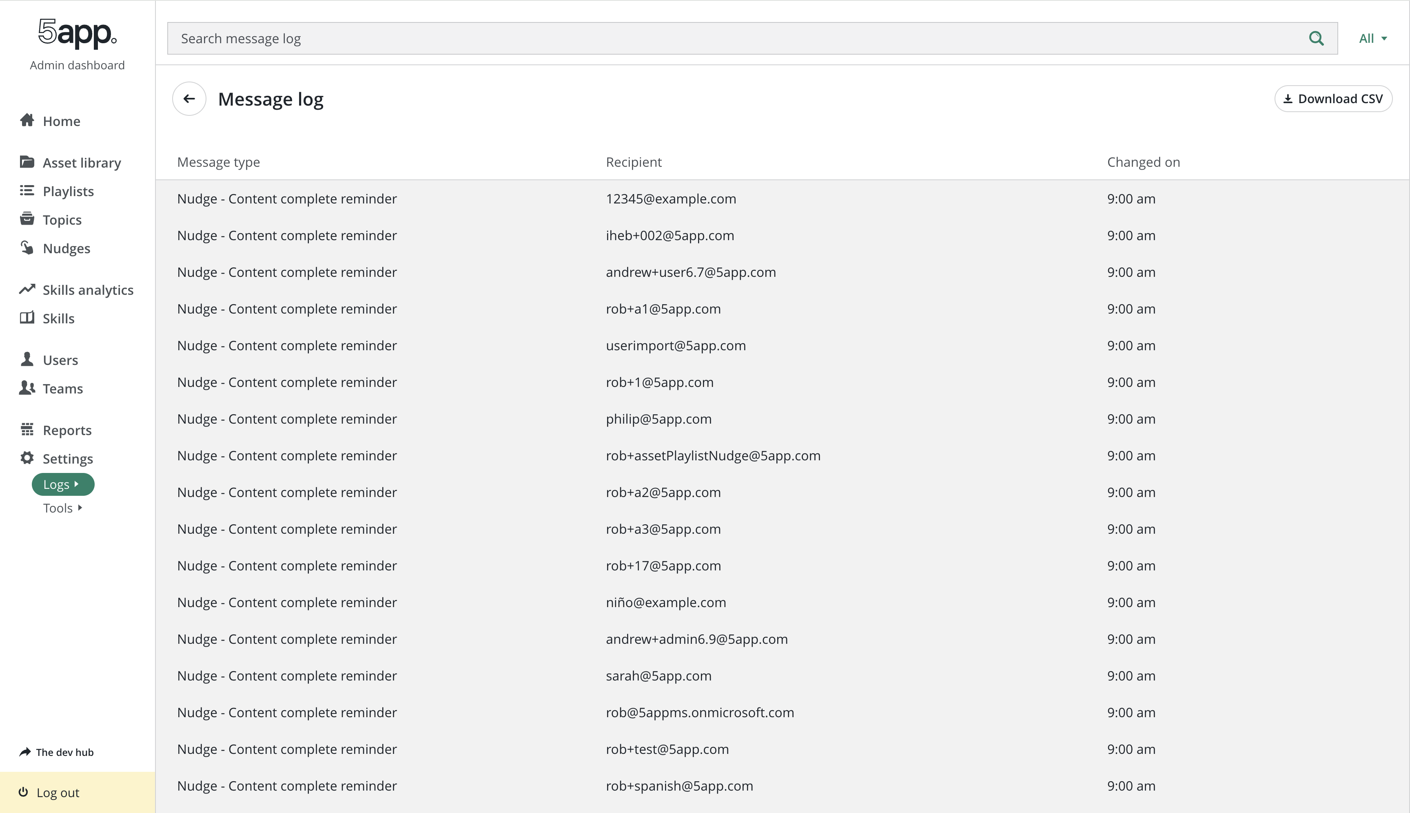Click the search magnifier icon
The width and height of the screenshot is (1410, 813).
1316,38
